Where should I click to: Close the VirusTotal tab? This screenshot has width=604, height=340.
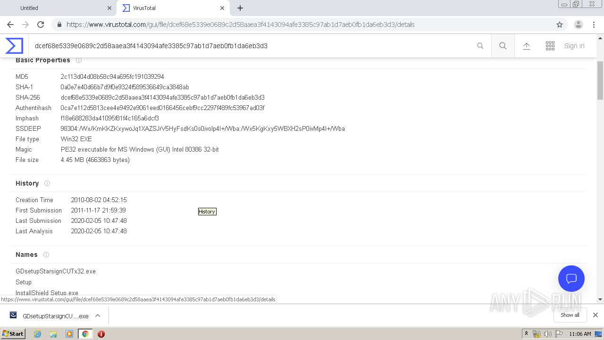[x=222, y=8]
